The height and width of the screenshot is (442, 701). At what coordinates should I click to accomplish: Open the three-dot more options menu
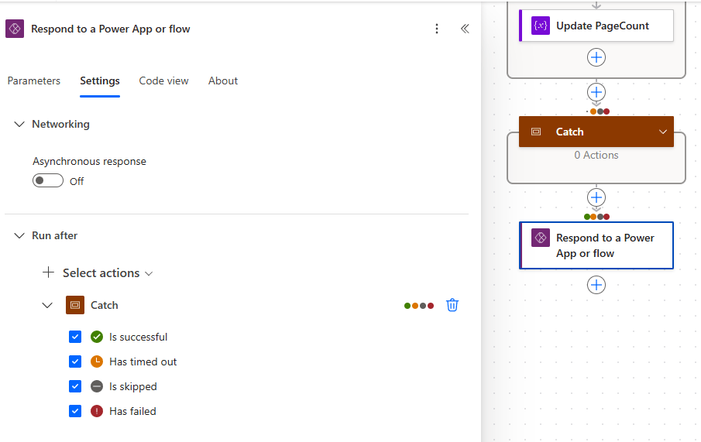tap(437, 29)
